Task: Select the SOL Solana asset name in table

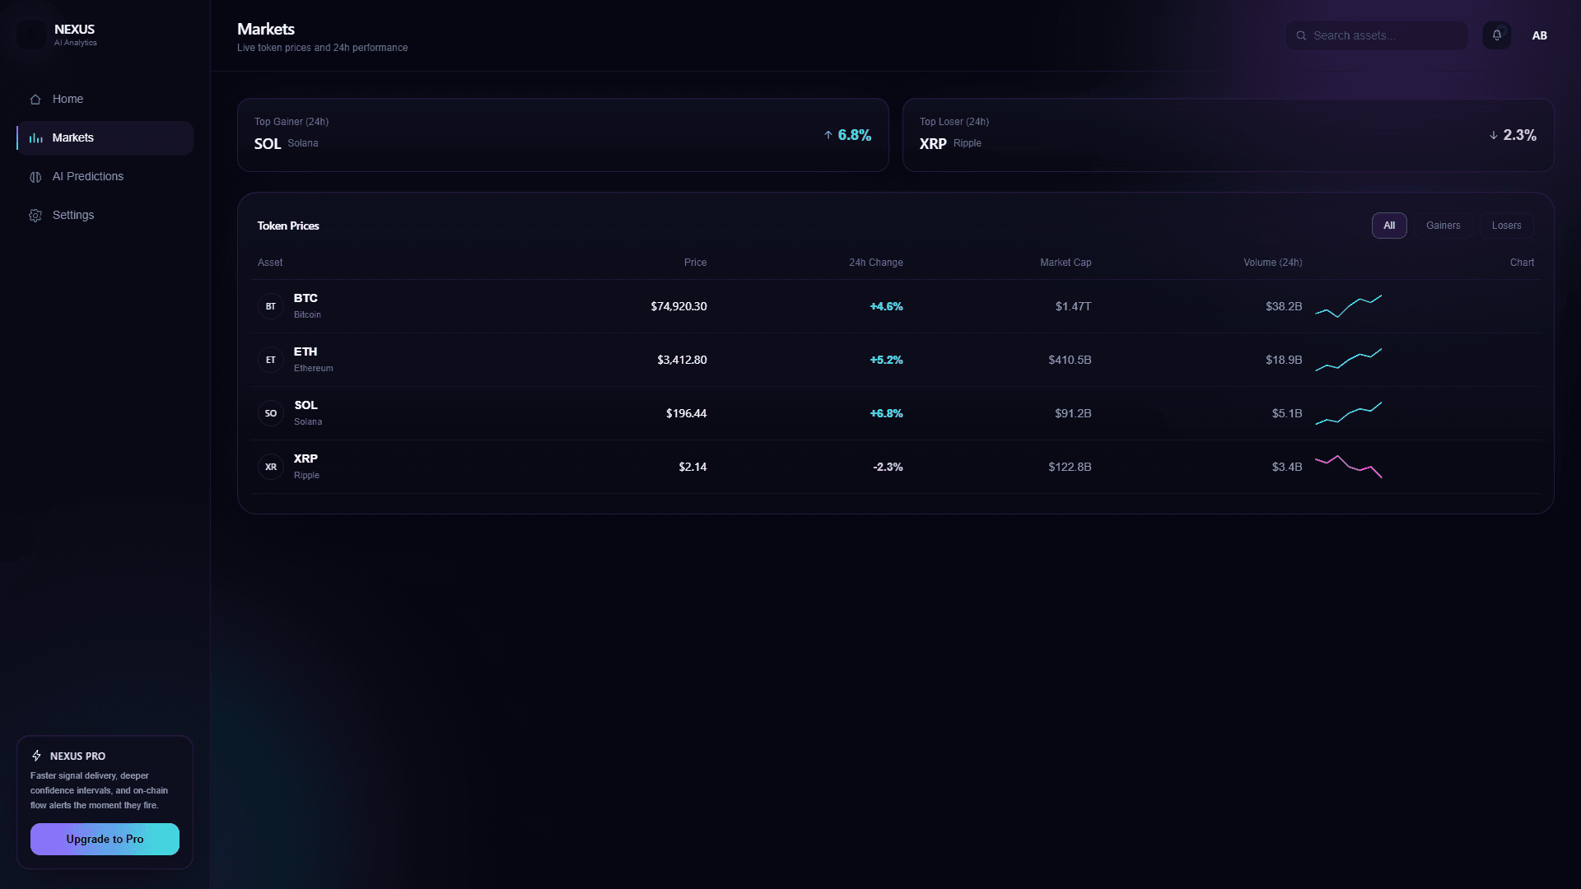Action: click(308, 412)
